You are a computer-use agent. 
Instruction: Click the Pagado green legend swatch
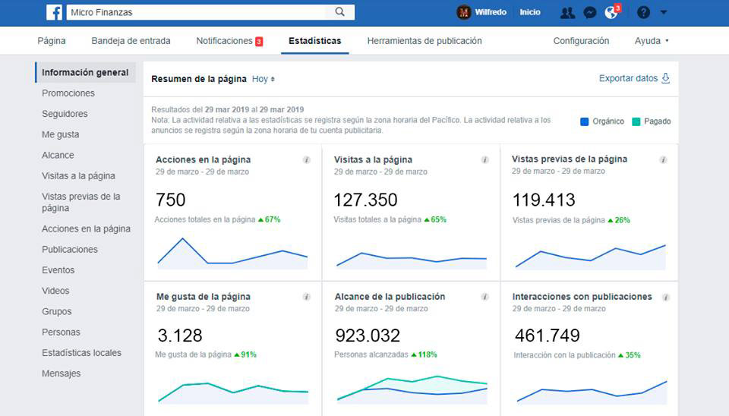pyautogui.click(x=636, y=121)
